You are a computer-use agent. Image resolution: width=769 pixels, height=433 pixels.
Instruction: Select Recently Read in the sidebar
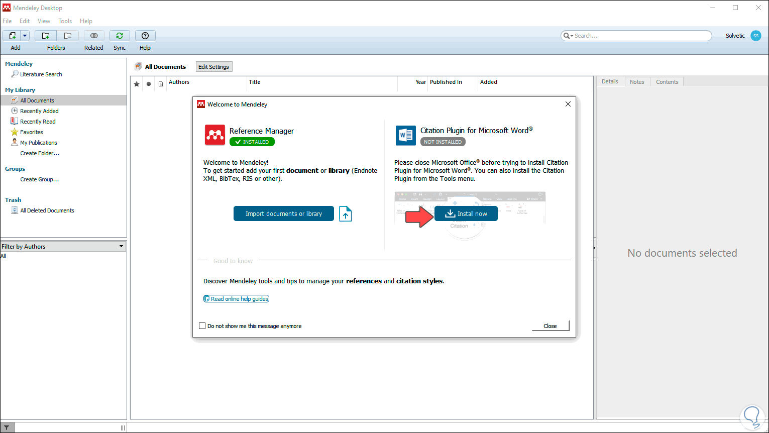pyautogui.click(x=38, y=122)
